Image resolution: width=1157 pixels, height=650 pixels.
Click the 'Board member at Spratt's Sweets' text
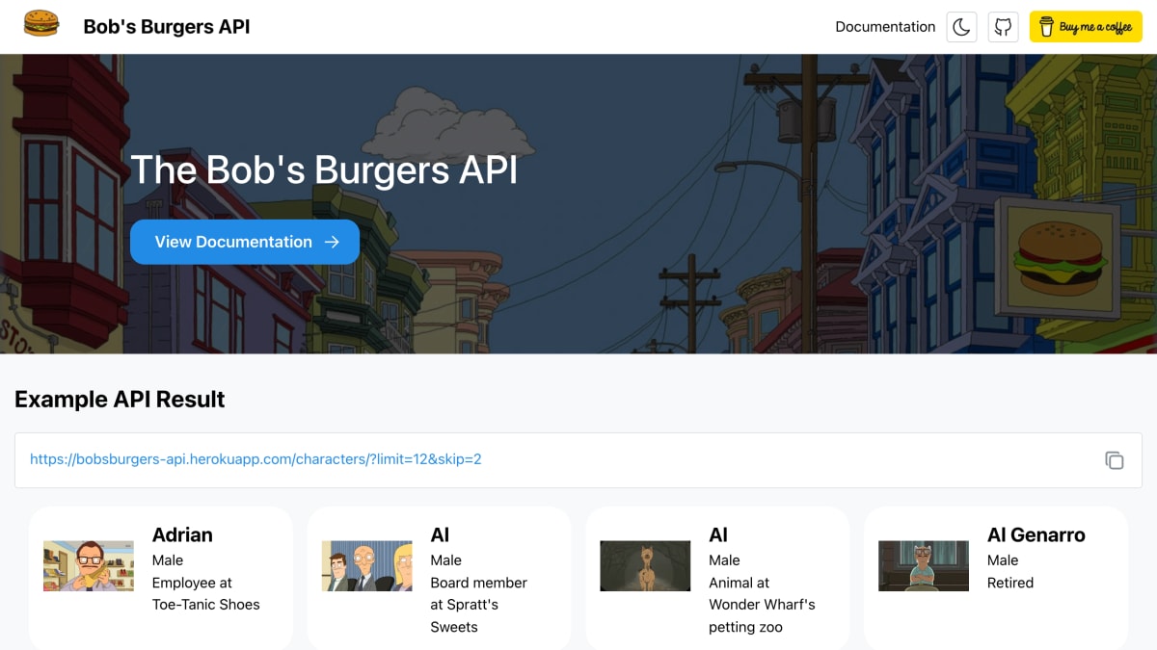pos(479,605)
